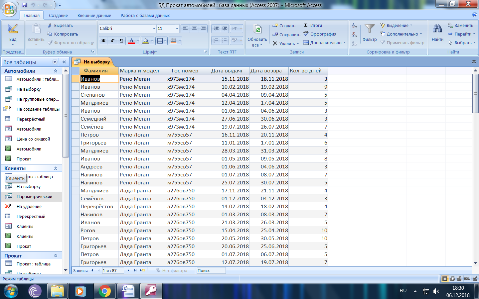
Task: Open Все таблицы navigation dropdown
Action: (x=55, y=62)
